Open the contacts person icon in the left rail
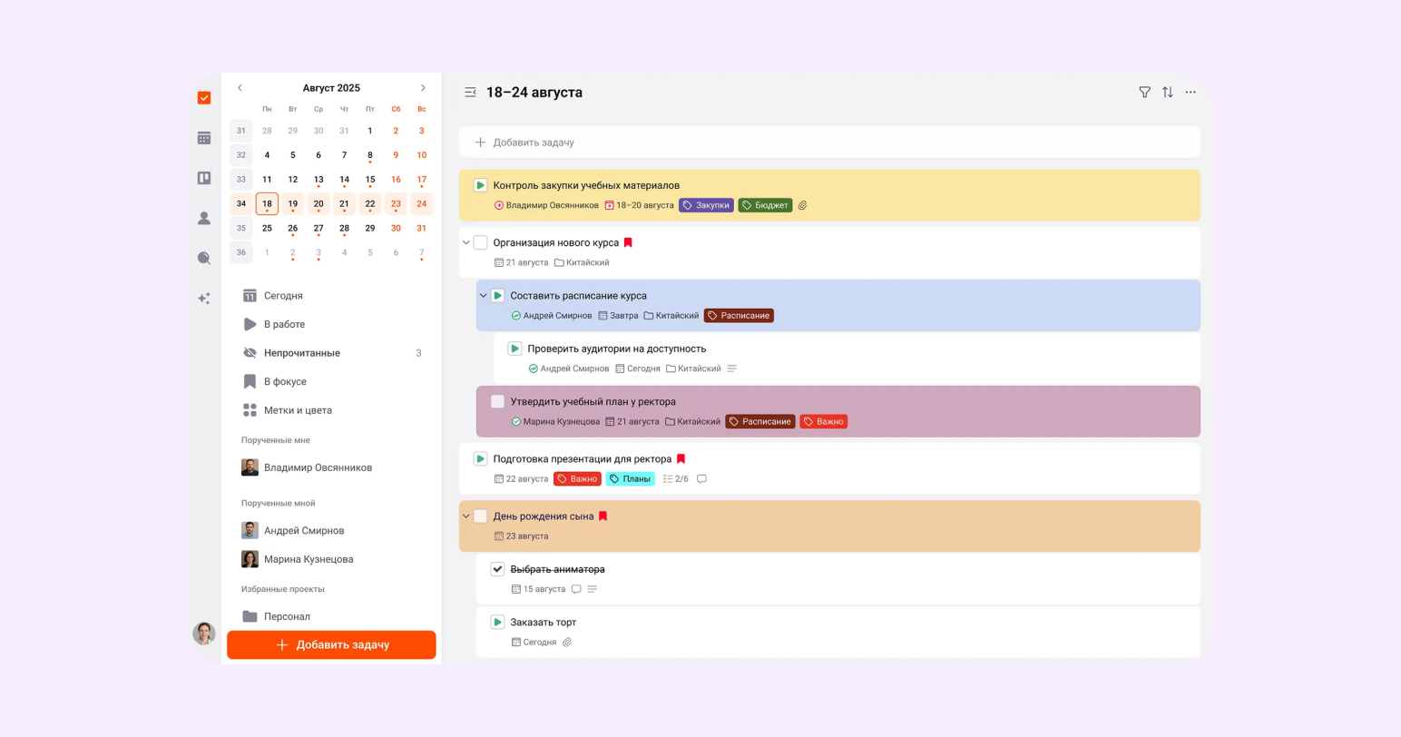The width and height of the screenshot is (1401, 737). pos(204,218)
